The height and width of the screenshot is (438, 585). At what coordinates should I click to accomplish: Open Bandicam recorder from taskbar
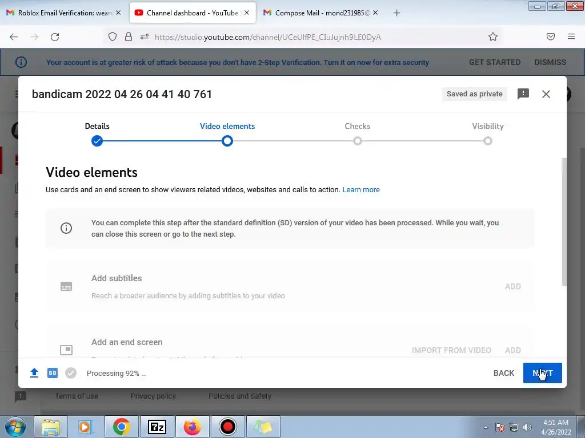pyautogui.click(x=227, y=427)
